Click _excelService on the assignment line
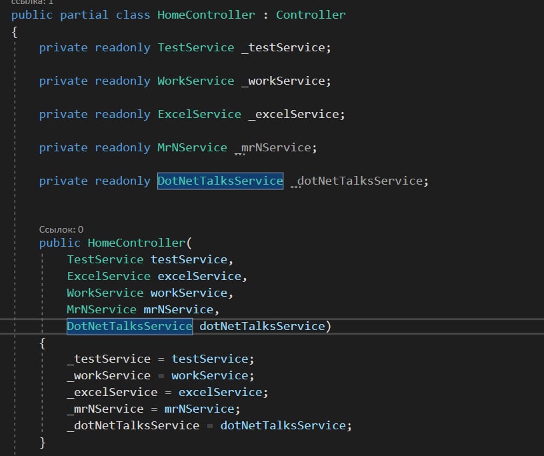 [x=112, y=392]
